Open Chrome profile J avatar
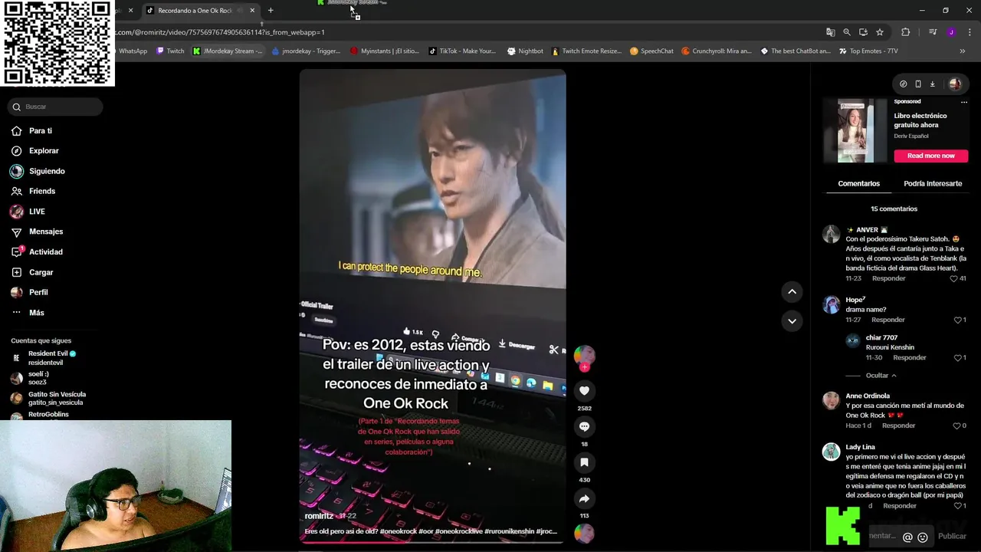Viewport: 981px width, 552px height. point(951,32)
